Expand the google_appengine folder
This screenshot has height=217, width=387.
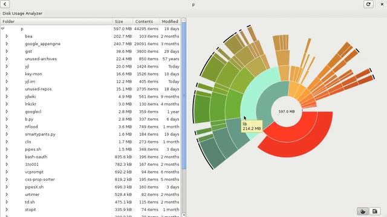(7, 44)
